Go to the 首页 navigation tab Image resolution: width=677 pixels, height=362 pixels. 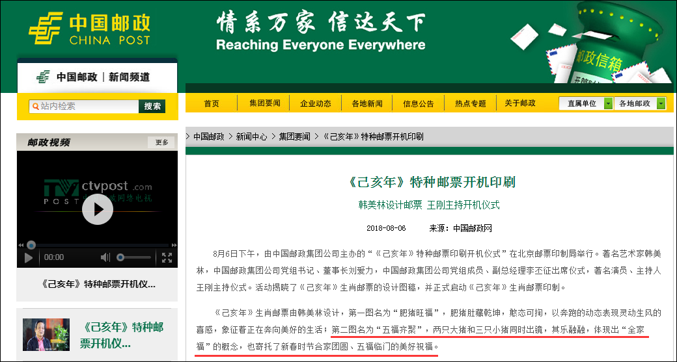click(x=212, y=103)
